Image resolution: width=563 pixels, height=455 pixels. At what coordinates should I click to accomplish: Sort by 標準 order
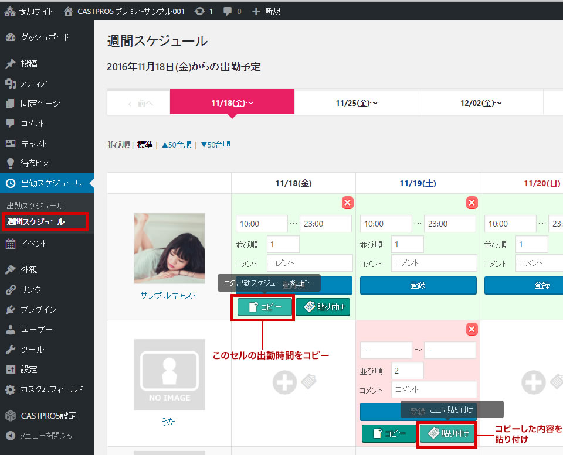[x=145, y=145]
